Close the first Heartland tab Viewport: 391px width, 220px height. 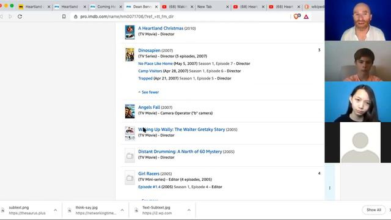tap(49, 7)
